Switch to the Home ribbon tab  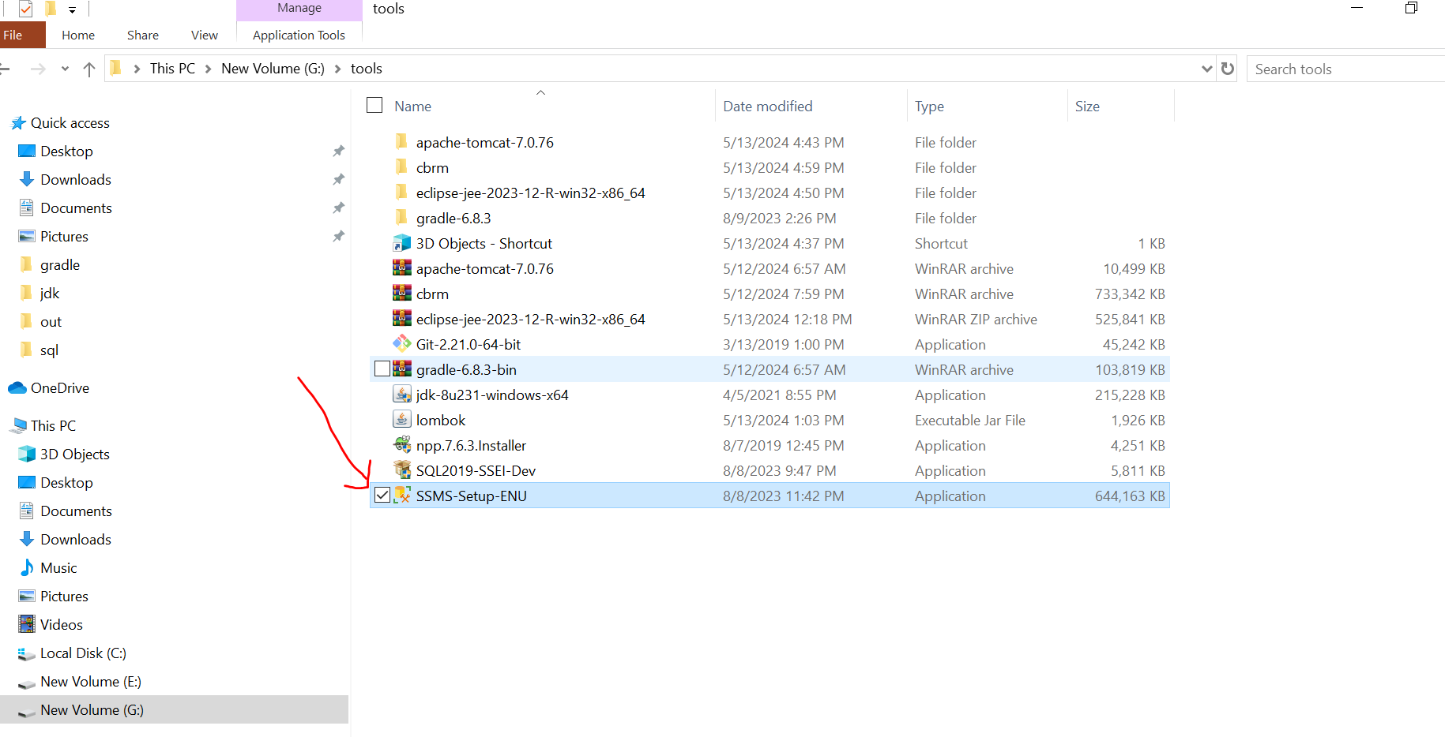click(78, 35)
